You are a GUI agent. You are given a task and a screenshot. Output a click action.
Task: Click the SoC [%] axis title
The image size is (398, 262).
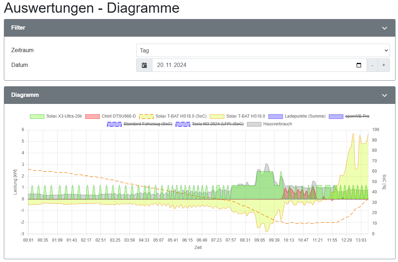384,182
